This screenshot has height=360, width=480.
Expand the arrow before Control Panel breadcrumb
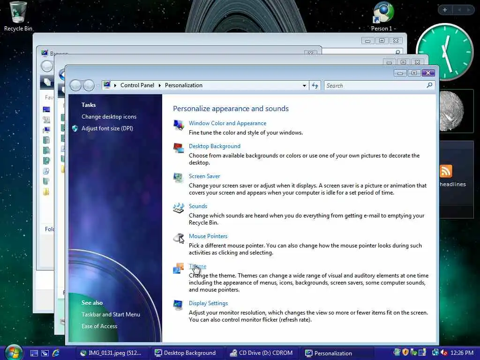pos(115,85)
